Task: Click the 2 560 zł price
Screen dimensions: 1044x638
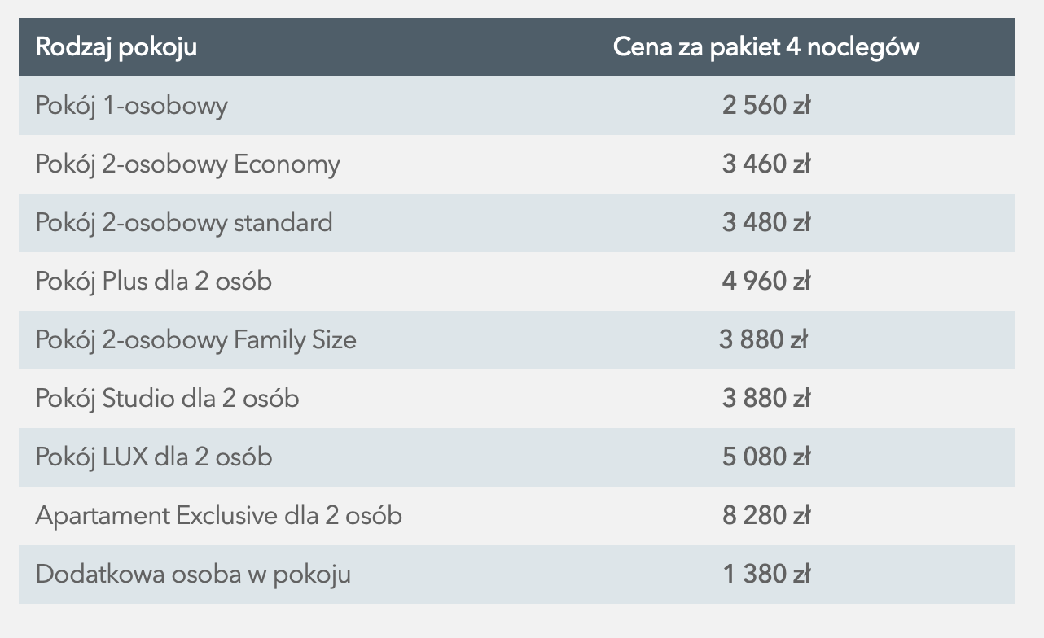Action: (766, 106)
